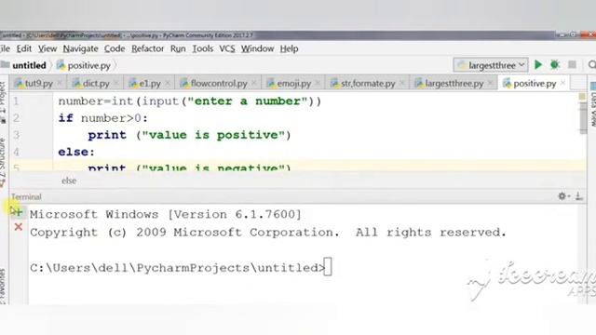
Task: Click the "value is positive" string
Action: 213,135
